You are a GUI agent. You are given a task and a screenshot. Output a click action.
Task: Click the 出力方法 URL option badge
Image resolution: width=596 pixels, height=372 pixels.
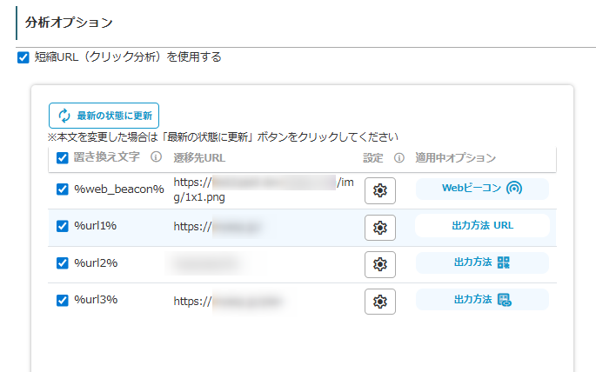pyautogui.click(x=482, y=226)
